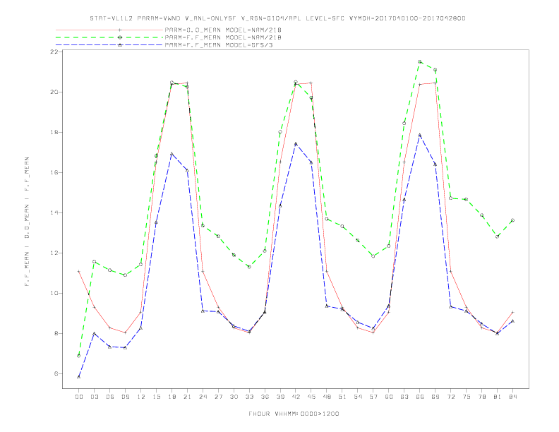Click x-axis tick label 21

(187, 397)
